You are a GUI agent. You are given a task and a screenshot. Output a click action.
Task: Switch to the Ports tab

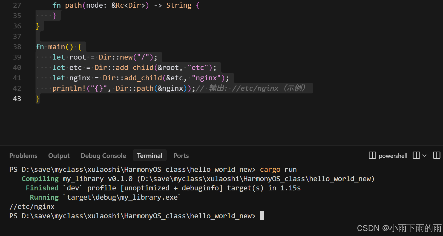point(181,156)
